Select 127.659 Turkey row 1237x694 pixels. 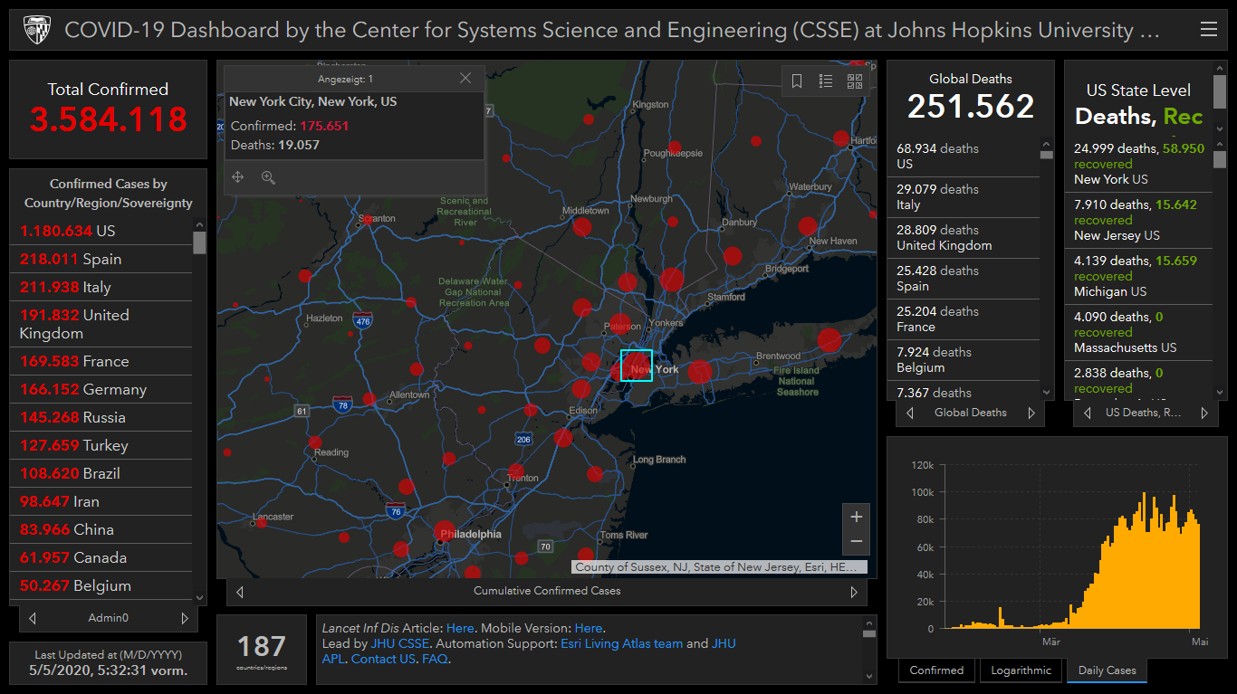pos(101,445)
